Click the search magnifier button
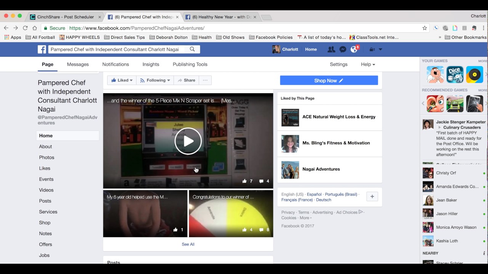Image resolution: width=488 pixels, height=274 pixels. coord(193,49)
